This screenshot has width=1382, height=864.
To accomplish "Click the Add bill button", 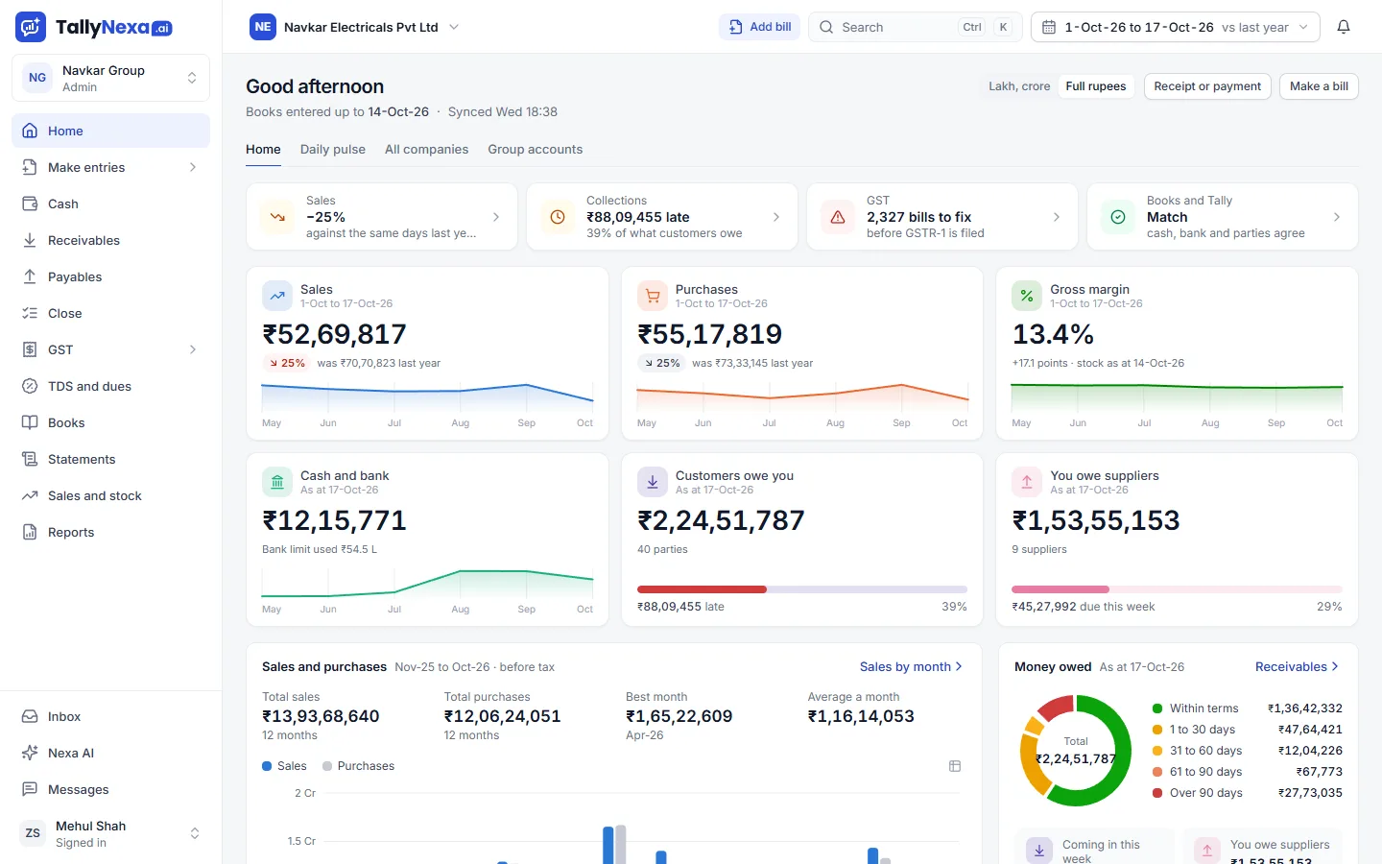I will [760, 27].
